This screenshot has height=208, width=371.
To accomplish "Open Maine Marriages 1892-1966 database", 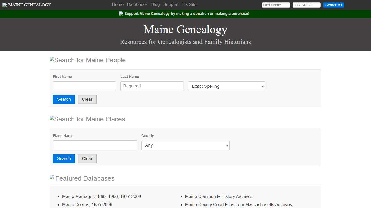I will (x=101, y=196).
